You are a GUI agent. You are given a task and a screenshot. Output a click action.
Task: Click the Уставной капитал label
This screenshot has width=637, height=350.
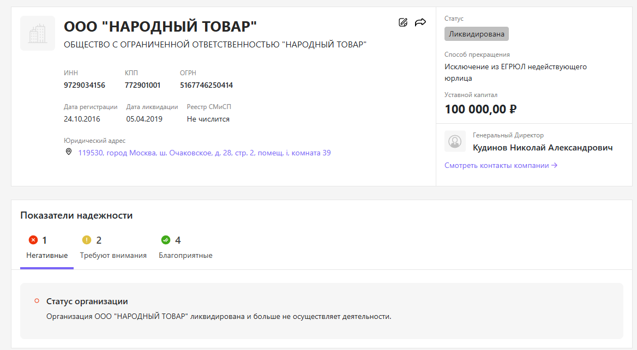click(x=471, y=95)
